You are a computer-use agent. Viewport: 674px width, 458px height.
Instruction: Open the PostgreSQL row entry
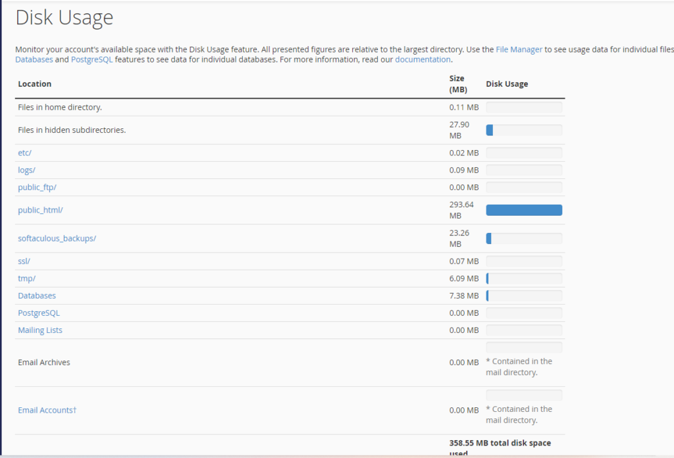[38, 313]
